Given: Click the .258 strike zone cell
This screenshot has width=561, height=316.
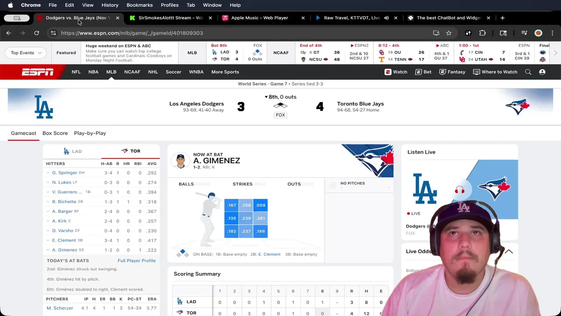Looking at the screenshot, I should (x=246, y=205).
